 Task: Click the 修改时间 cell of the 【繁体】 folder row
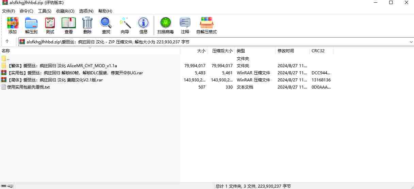pyautogui.click(x=292, y=65)
